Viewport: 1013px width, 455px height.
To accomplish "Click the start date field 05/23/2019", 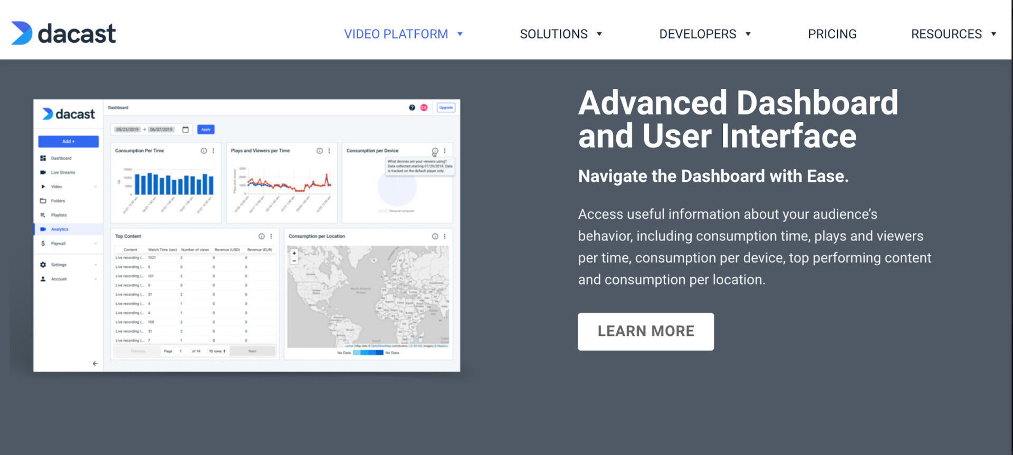I will point(127,130).
